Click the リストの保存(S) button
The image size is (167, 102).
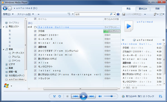(x=132, y=14)
